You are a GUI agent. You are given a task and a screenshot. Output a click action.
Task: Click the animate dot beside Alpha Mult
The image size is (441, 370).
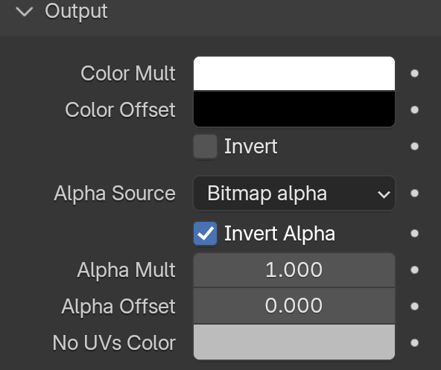tap(414, 270)
